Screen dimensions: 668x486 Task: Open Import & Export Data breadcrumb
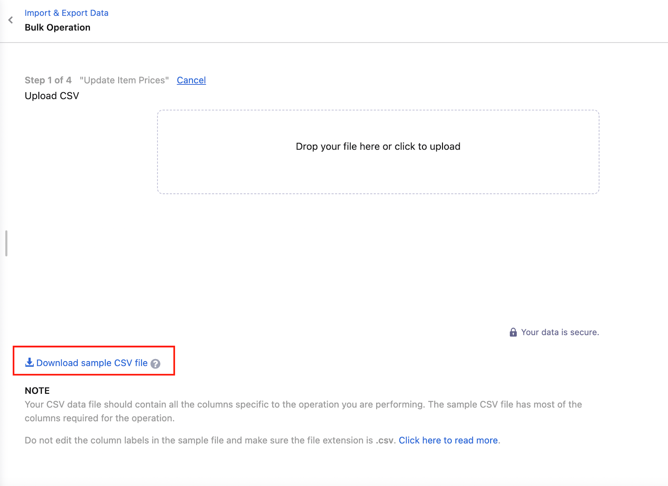pos(66,13)
